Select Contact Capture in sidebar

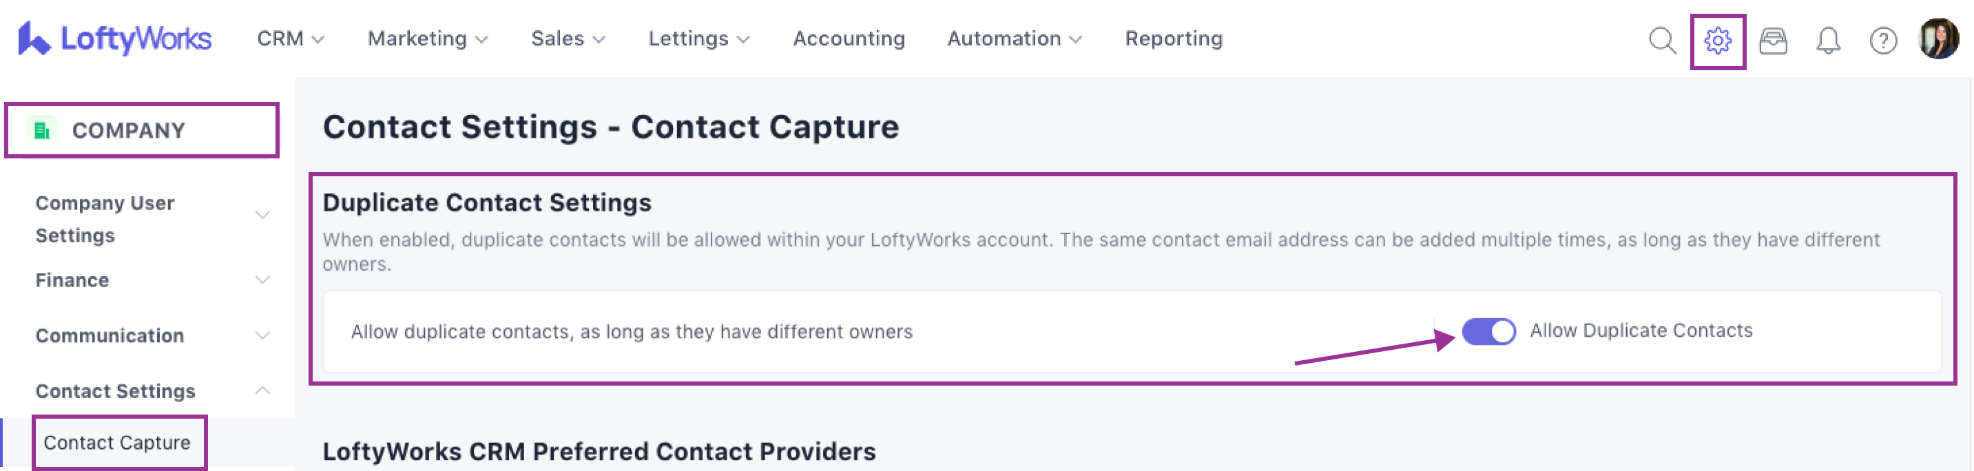tap(117, 443)
